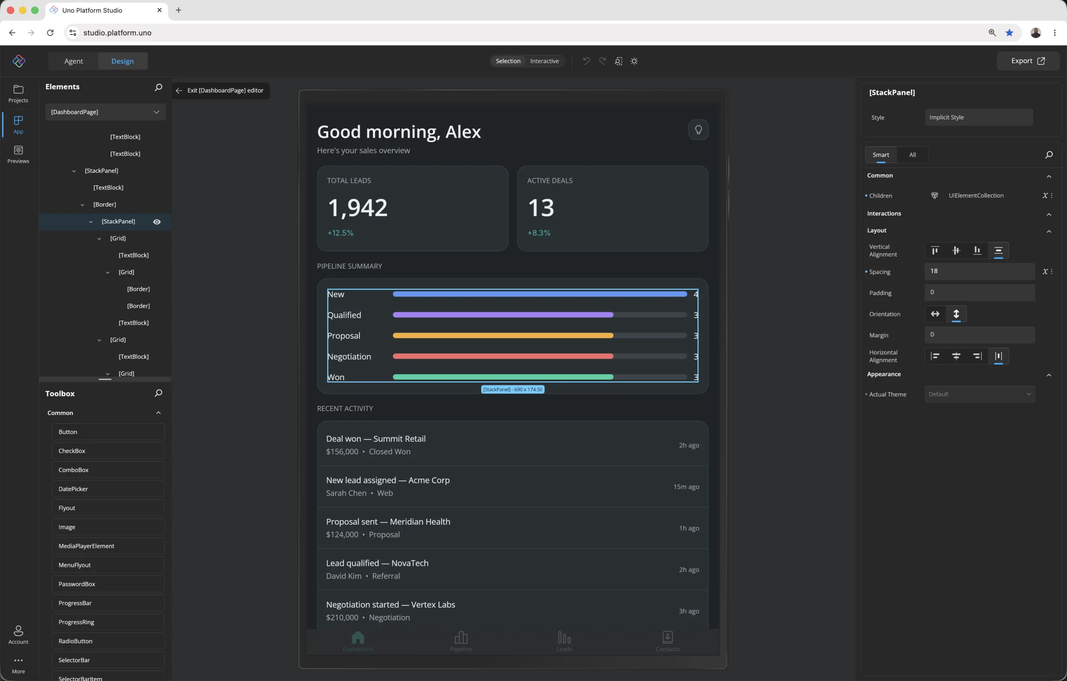Open the Account sidebar item
Image resolution: width=1067 pixels, height=681 pixels.
tap(18, 634)
